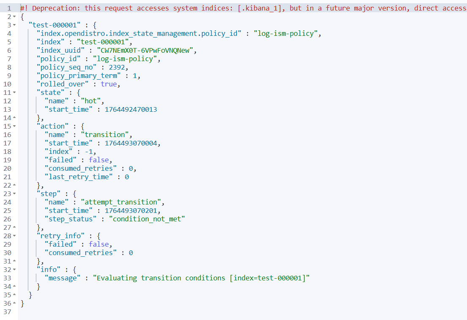This screenshot has height=320, width=467.
Task: Collapse the root object fold arrow on line 2
Action: [14, 17]
